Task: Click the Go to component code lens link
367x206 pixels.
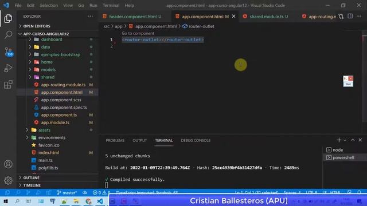Action: tap(138, 33)
